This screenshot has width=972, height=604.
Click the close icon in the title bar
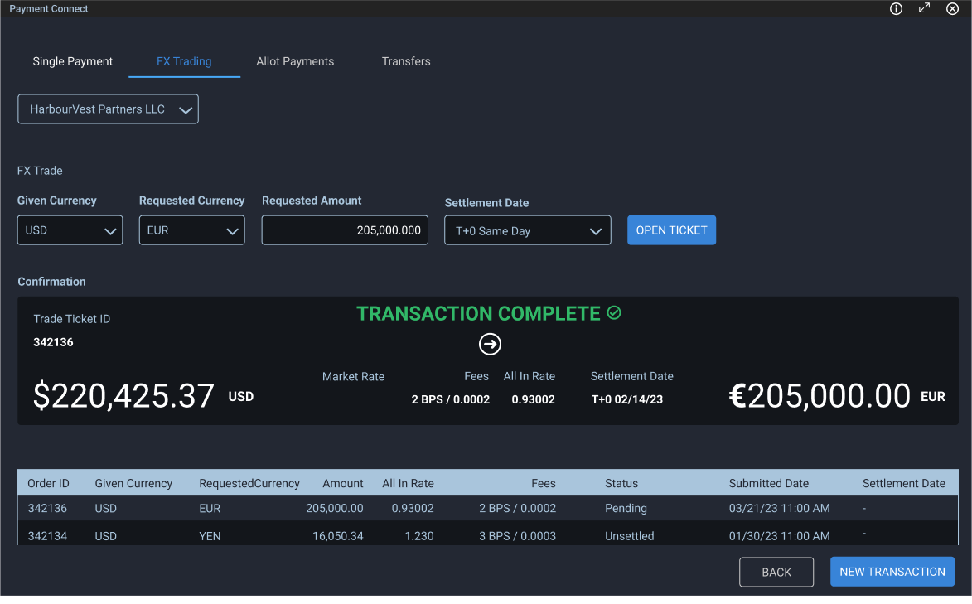[952, 8]
